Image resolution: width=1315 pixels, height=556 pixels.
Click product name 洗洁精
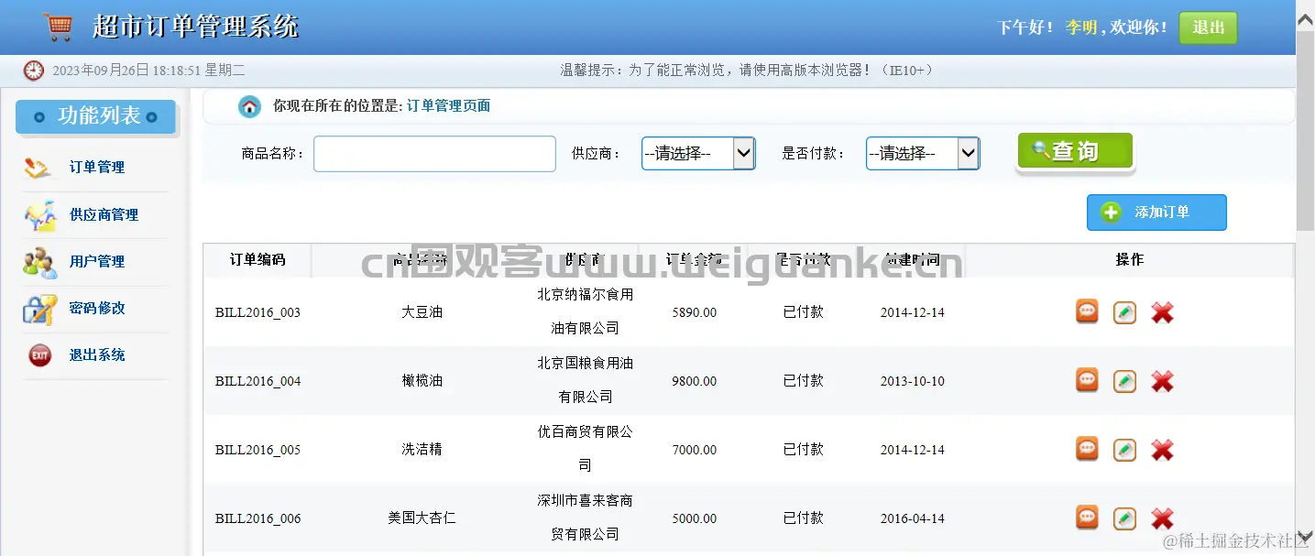coord(422,450)
